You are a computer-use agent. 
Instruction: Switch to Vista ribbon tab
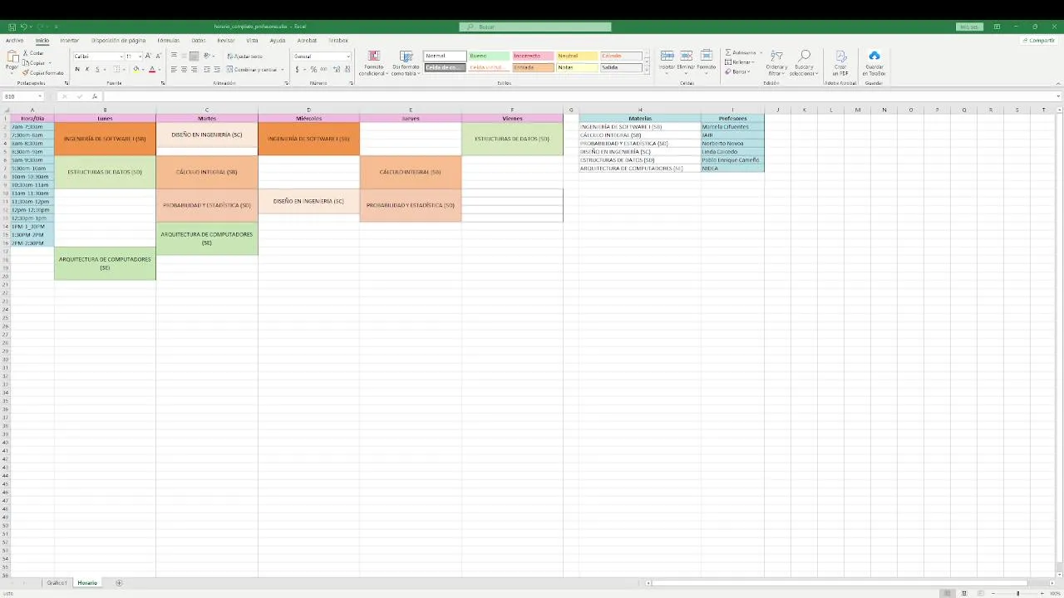[252, 40]
